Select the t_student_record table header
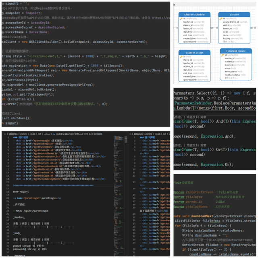 coord(236,51)
